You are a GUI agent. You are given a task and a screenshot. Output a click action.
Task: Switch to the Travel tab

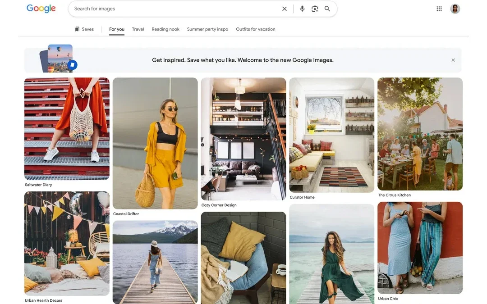click(138, 29)
